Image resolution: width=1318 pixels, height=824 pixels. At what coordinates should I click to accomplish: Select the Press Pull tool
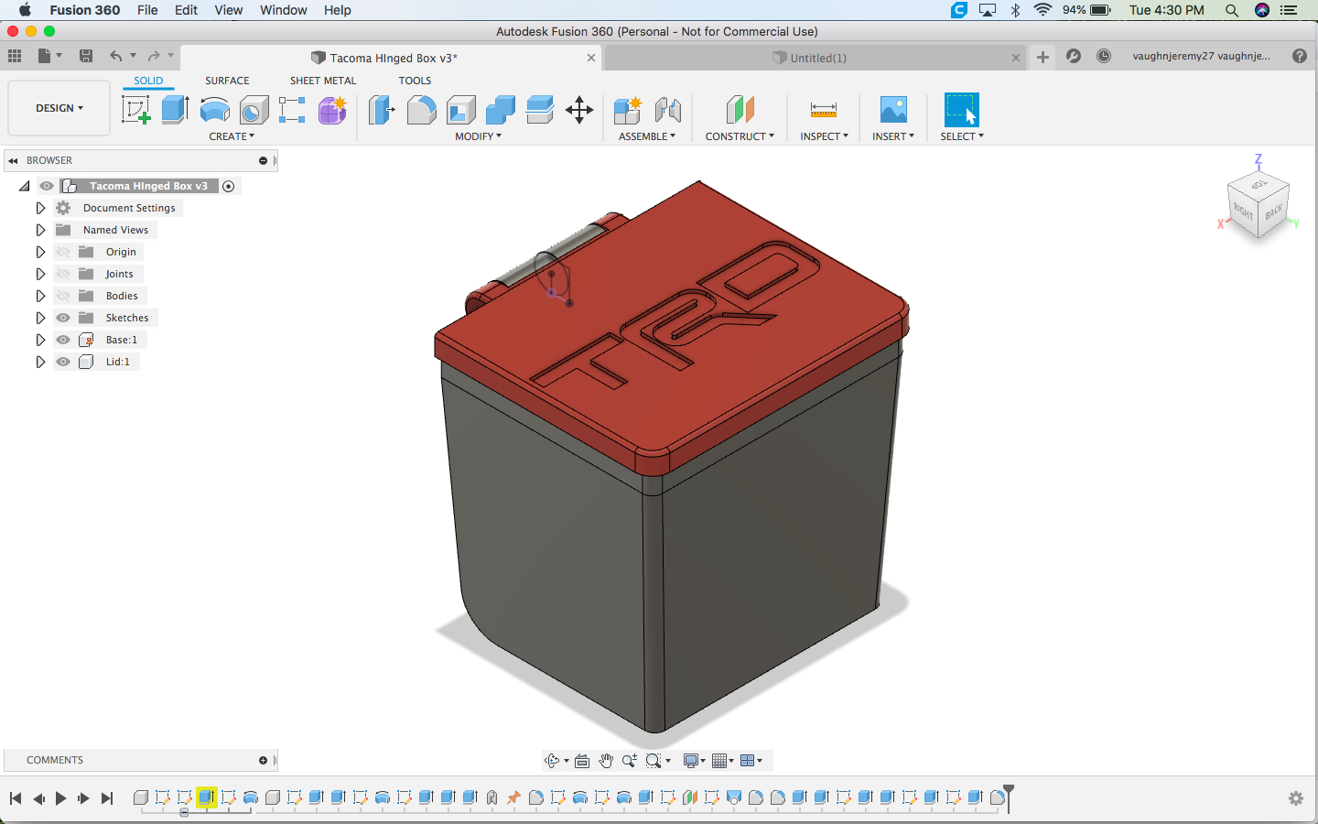click(381, 111)
